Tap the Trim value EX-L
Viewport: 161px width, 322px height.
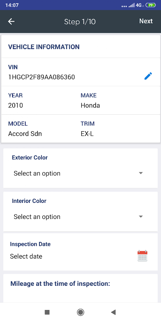pos(87,134)
